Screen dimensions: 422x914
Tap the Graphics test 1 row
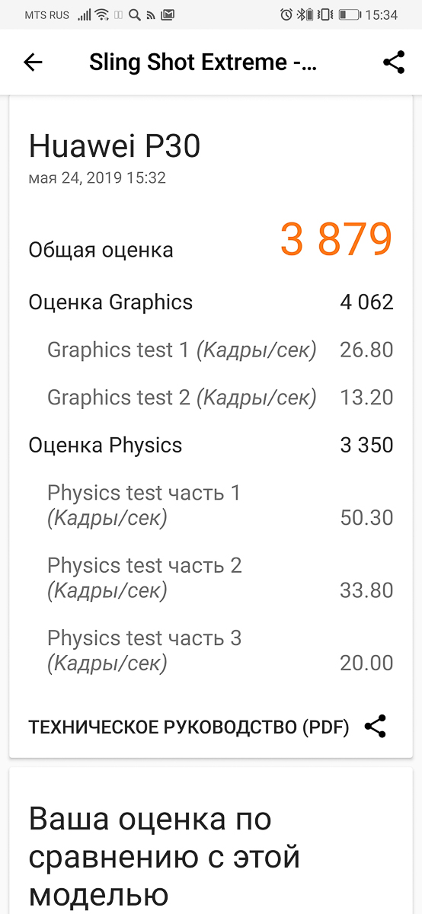pyautogui.click(x=220, y=350)
